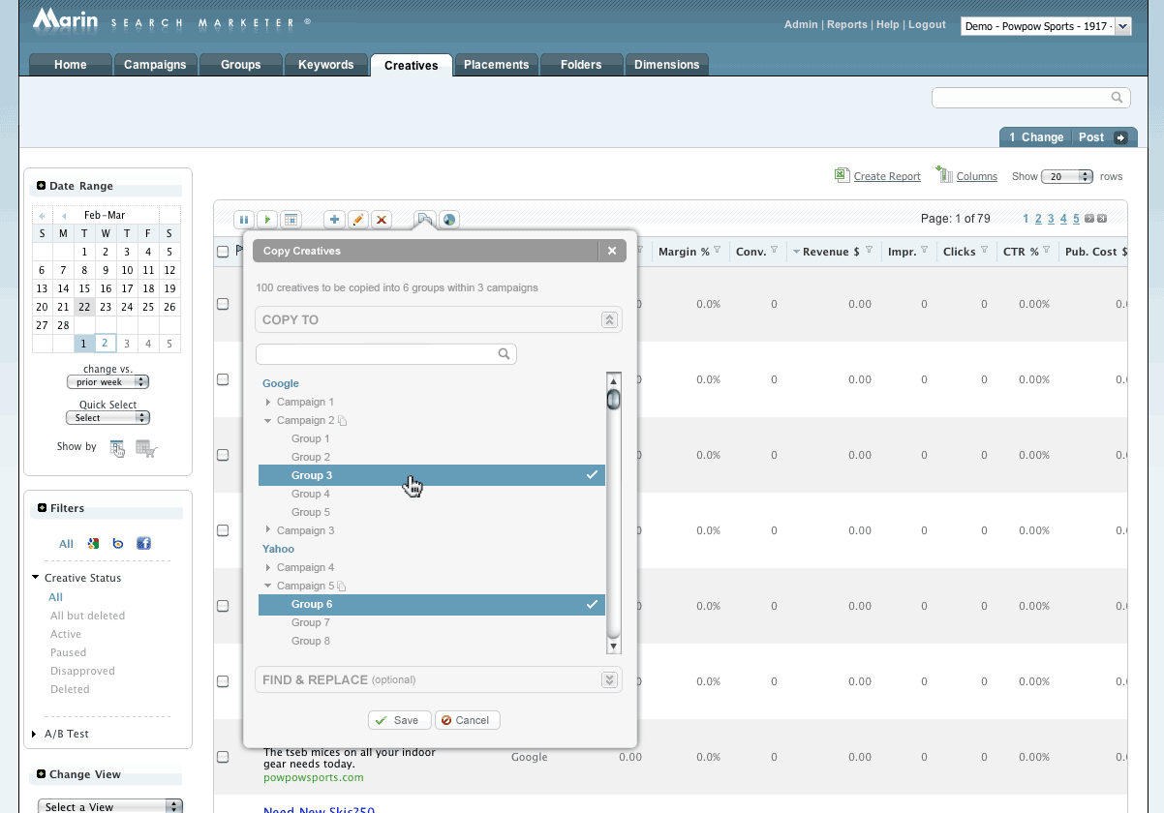Filter by Facebook publisher icon

click(x=143, y=544)
